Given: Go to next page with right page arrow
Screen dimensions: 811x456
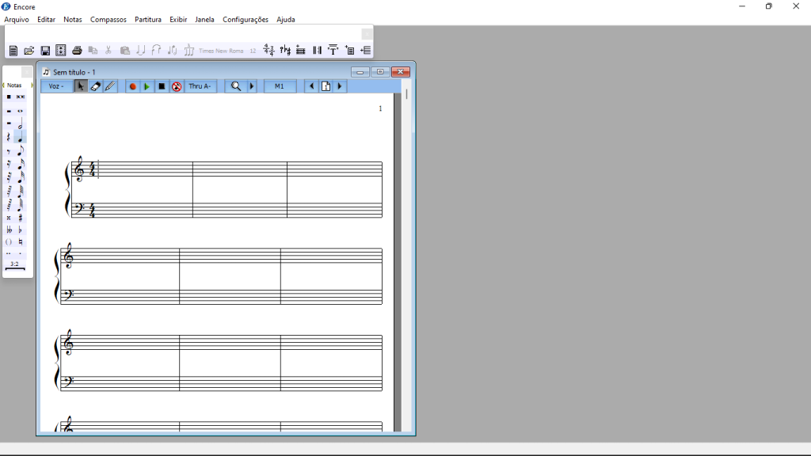Looking at the screenshot, I should coord(340,85).
